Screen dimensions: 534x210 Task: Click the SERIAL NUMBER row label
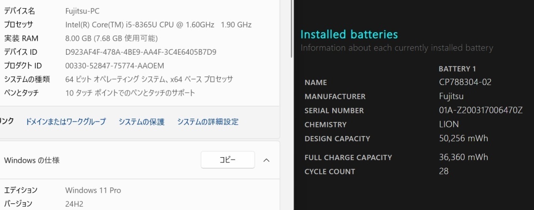(334, 111)
